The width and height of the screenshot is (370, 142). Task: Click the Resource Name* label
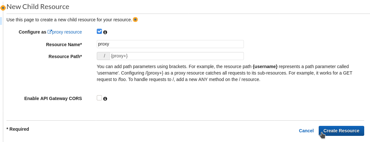click(x=64, y=45)
